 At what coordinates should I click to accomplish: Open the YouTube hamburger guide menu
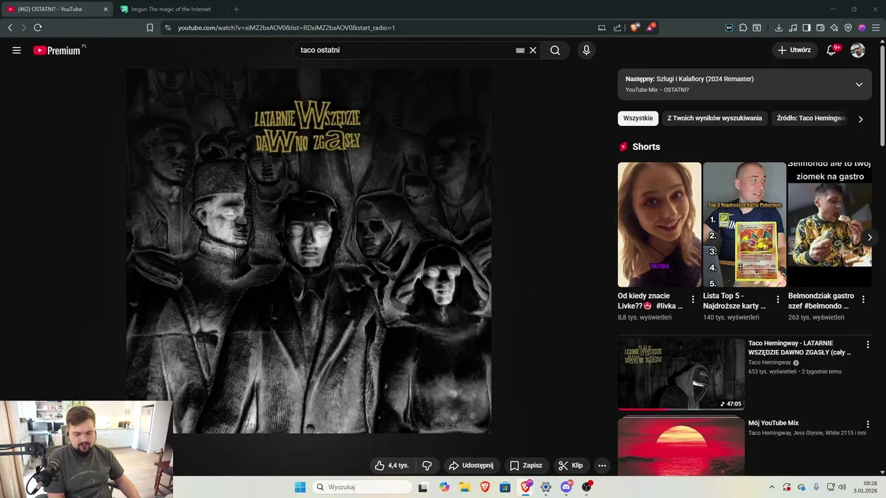point(17,50)
